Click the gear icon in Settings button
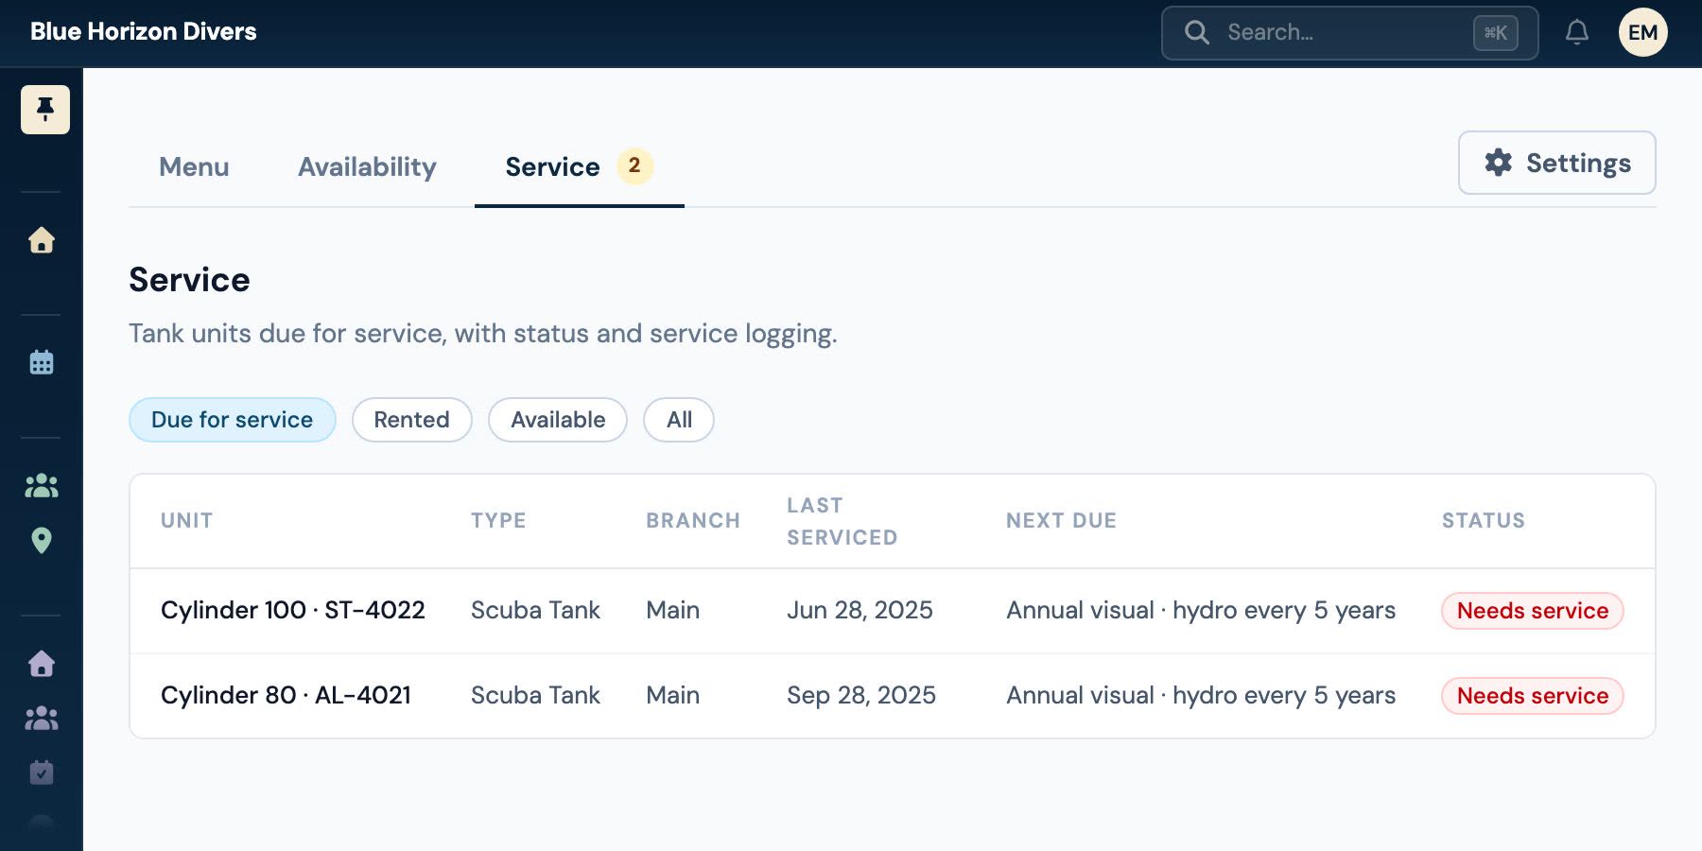 pos(1499,163)
